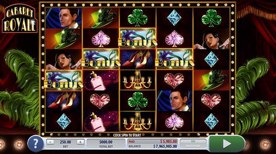Click the Bonus symbol in fourth reel
The image size is (276, 154).
tap(175, 59)
